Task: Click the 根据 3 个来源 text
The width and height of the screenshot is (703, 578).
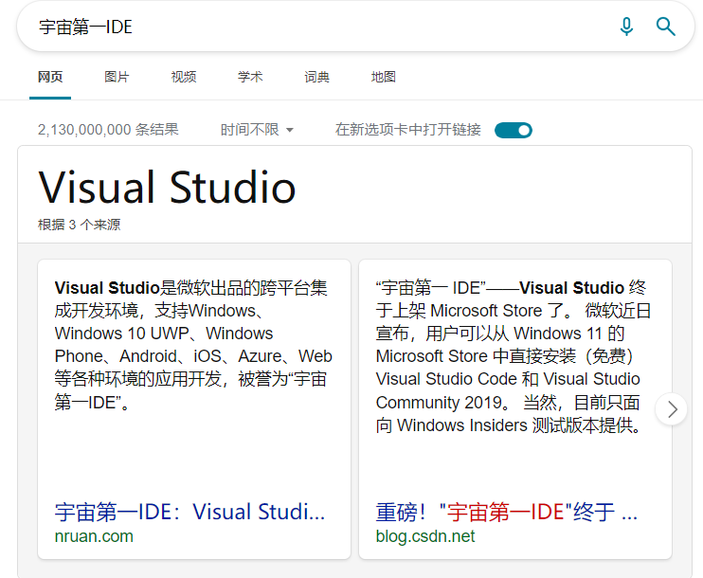Action: point(79,225)
